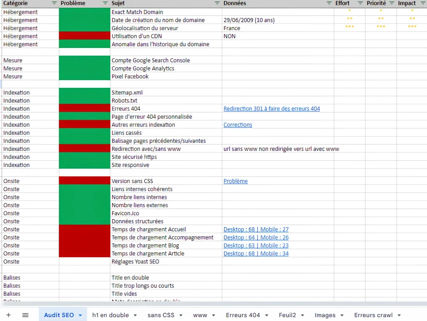Open link Desktop : 64 | Mobile : 26
Viewport: 427px width, 321px height.
click(x=256, y=237)
